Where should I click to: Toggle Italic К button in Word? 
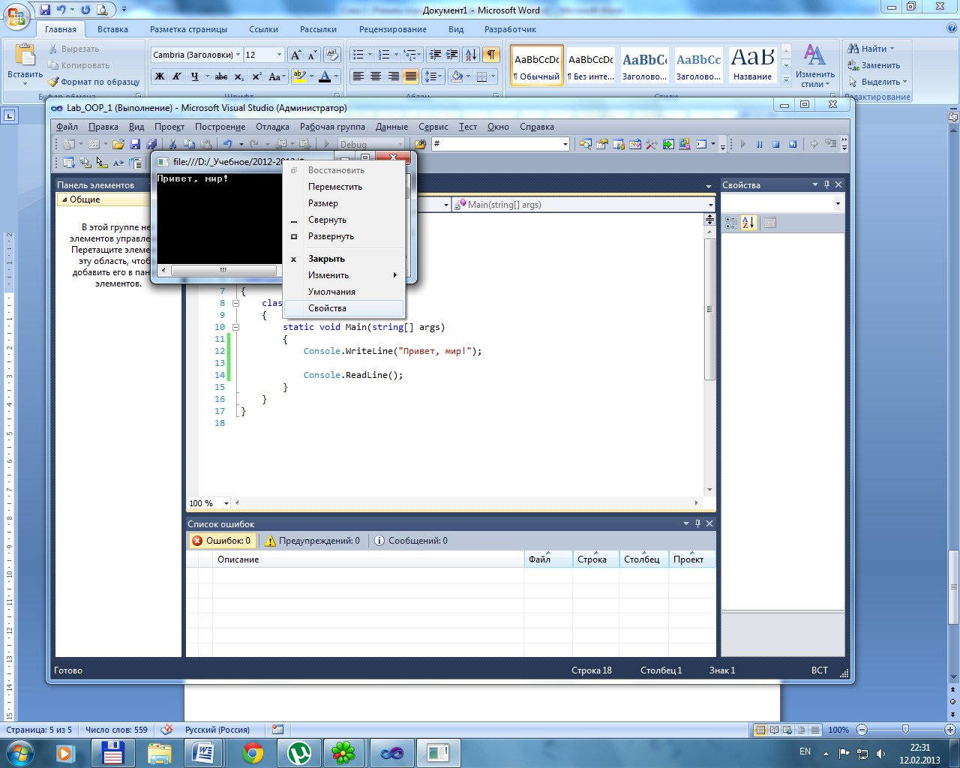177,76
